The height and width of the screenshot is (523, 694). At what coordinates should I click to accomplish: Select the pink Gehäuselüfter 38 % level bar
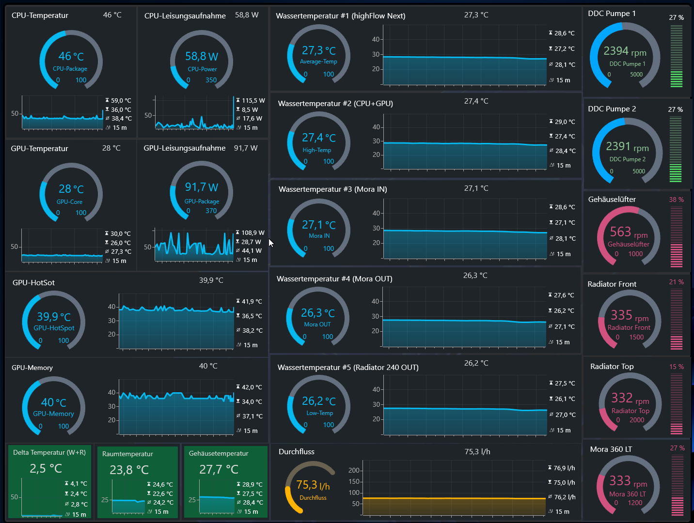(677, 237)
